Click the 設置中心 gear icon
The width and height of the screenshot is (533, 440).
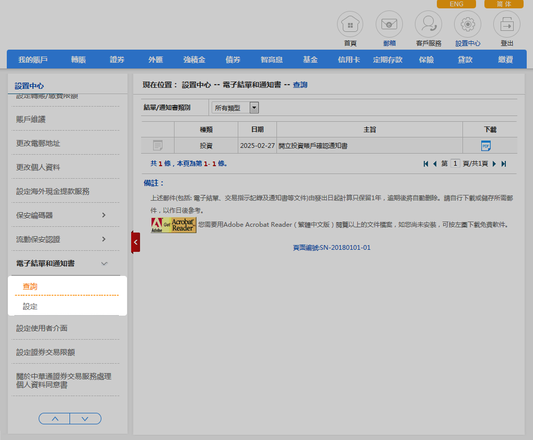468,25
